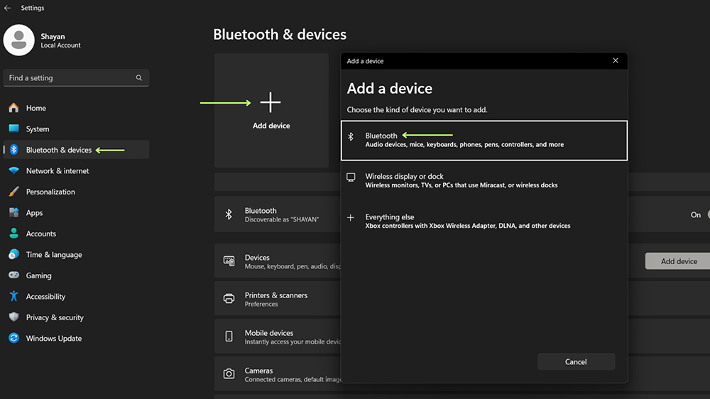The image size is (710, 399).
Task: Click the gray Add device button
Action: point(678,261)
